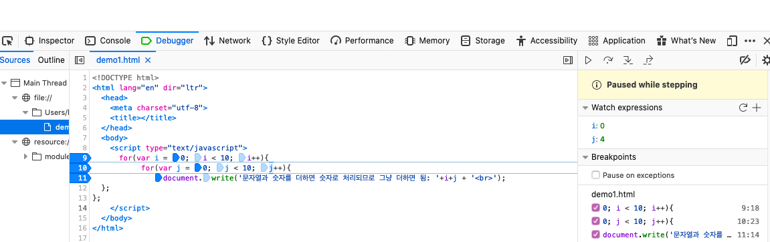Screen dimensions: 770x242
Task: Toggle breakpoint on line 10 gutter
Action: 80,167
